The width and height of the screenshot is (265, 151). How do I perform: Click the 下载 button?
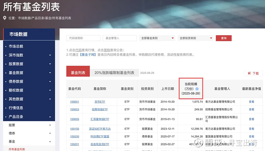[x=253, y=73]
